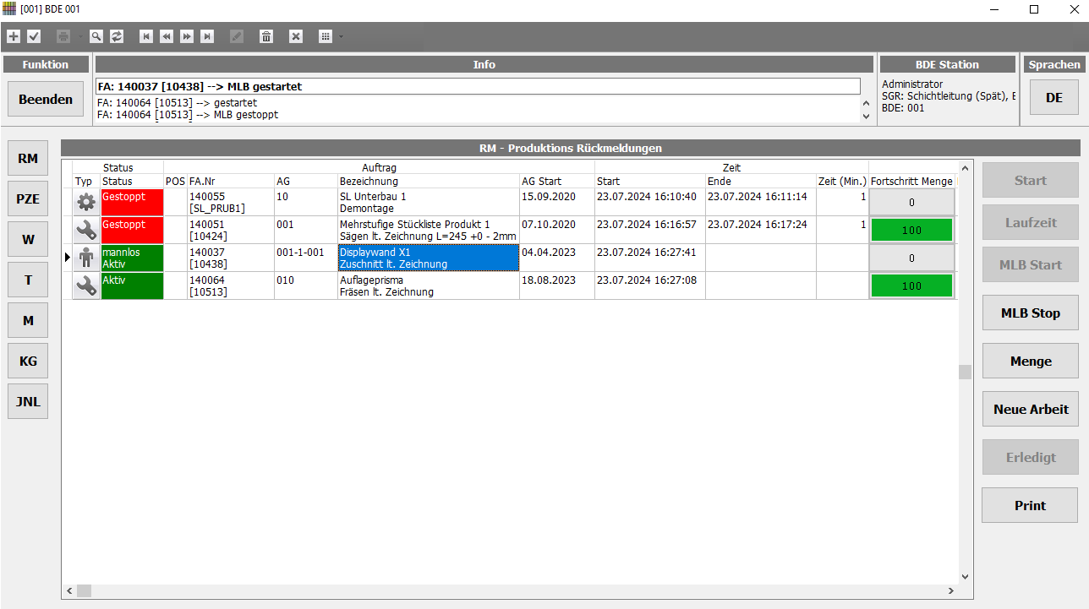Click wrench type icon in row 140064

pos(86,285)
